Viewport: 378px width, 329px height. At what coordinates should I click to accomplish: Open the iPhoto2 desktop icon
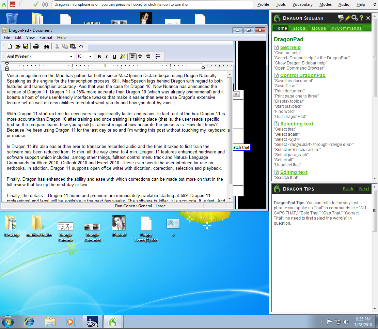pos(119,225)
